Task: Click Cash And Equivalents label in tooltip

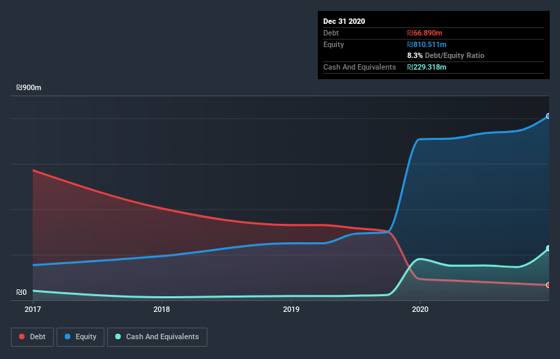Action: 359,67
